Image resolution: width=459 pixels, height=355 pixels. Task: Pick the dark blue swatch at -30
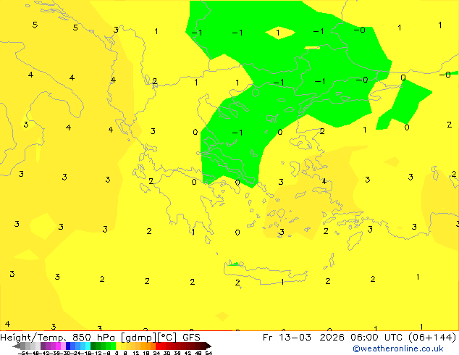coord(68,346)
